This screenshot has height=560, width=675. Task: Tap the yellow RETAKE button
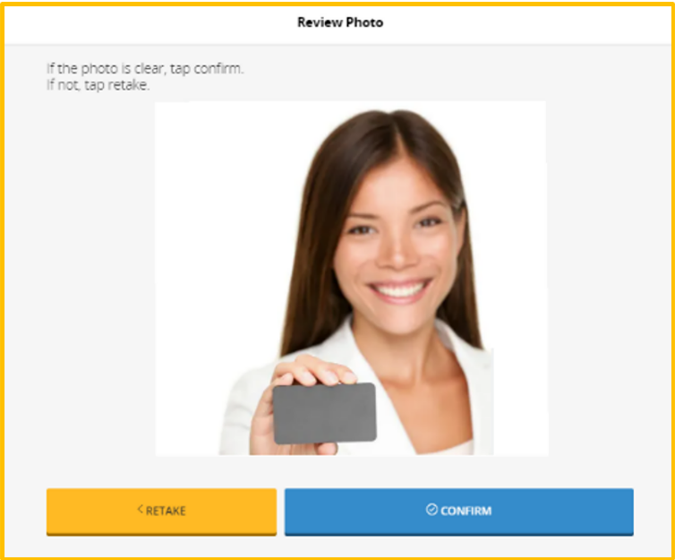coord(161,512)
